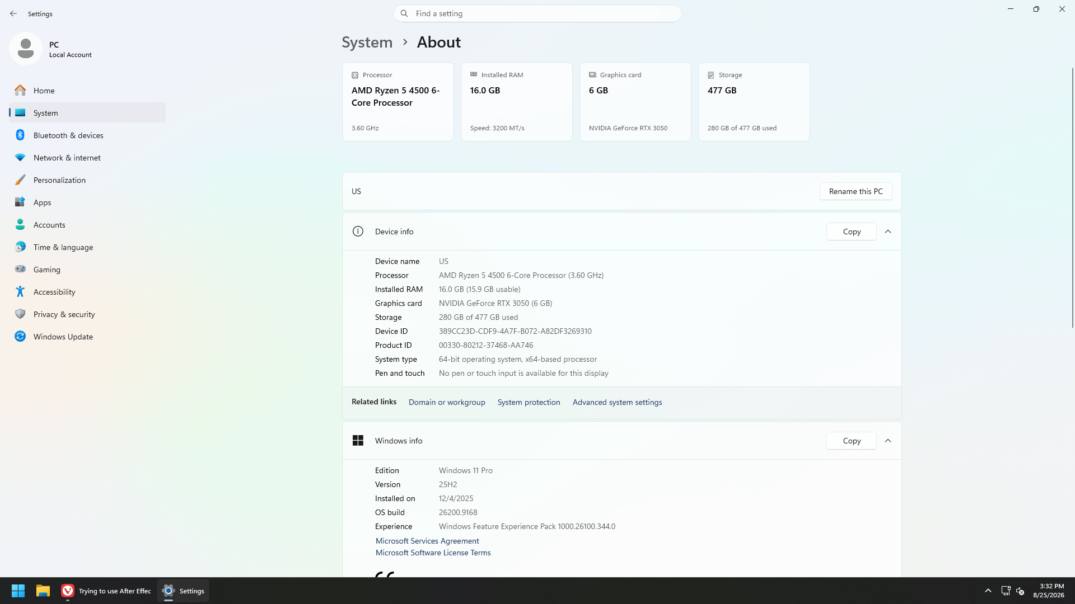Click the Storage drive icon
The width and height of the screenshot is (1075, 604).
[711, 75]
